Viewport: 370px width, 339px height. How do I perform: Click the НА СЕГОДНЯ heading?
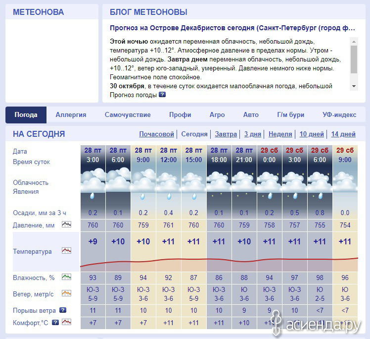[x=39, y=134]
